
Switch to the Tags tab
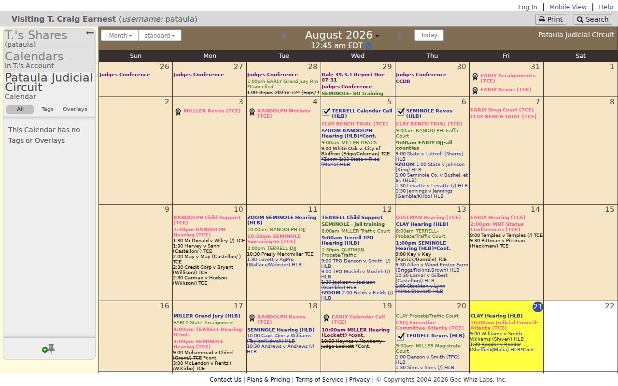(x=47, y=110)
